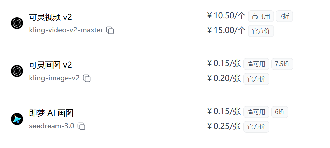Click the 7.5折 discount badge
The image size is (330, 148).
(282, 64)
